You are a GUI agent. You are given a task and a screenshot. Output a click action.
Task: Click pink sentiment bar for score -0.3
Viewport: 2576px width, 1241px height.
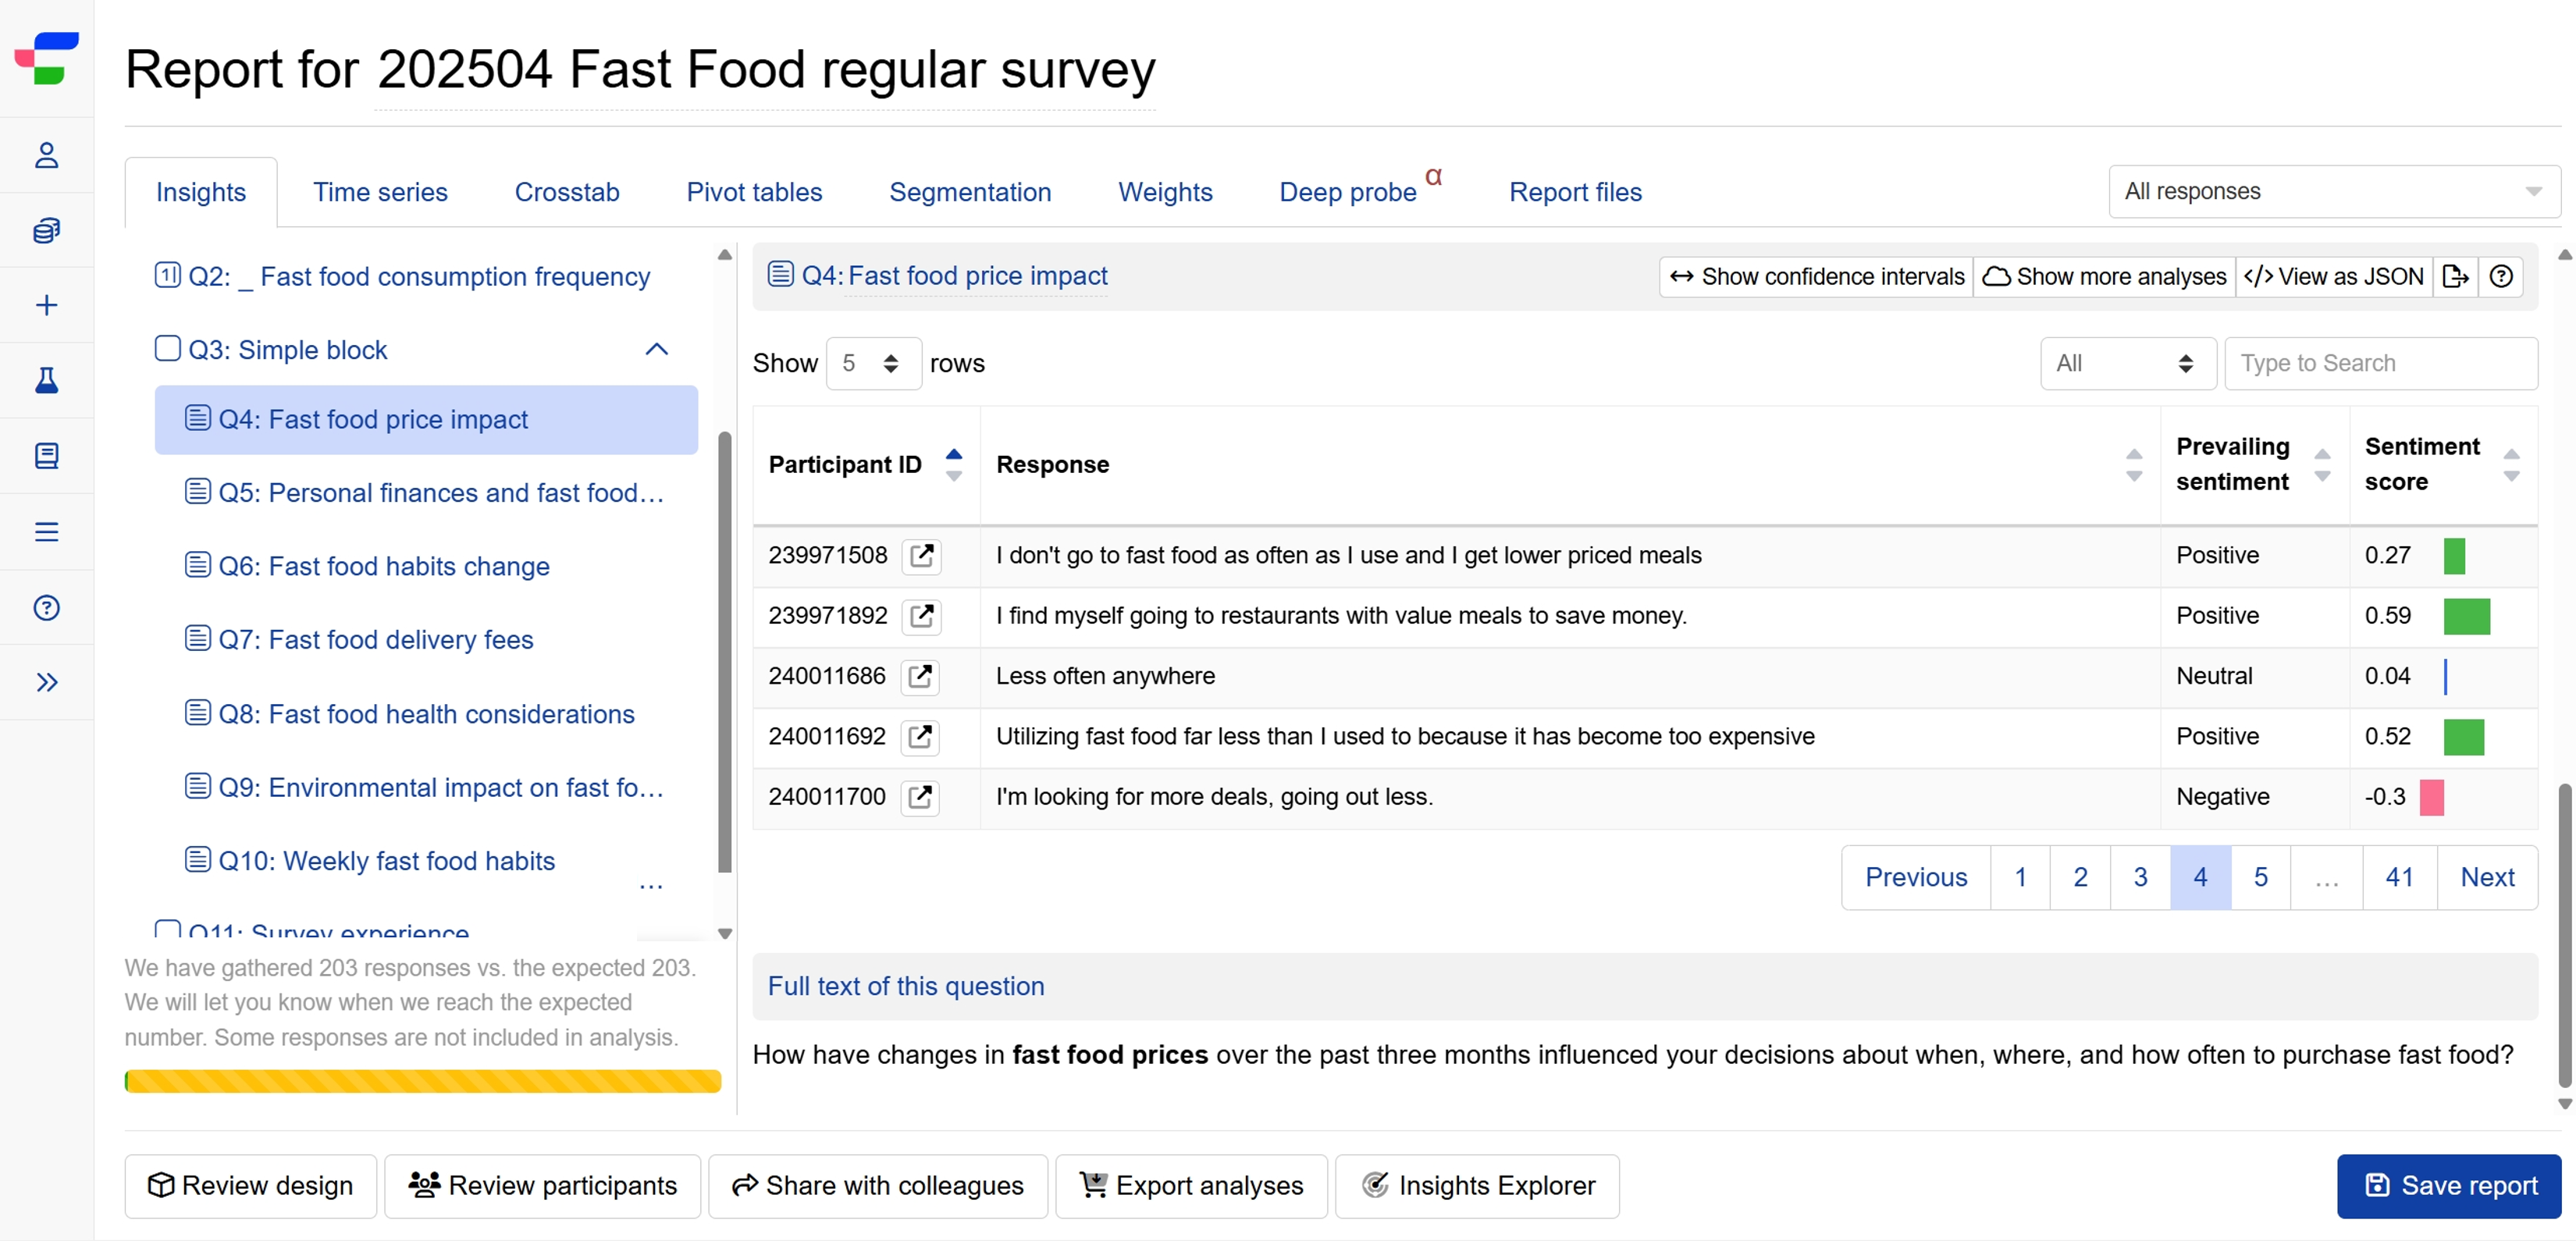(2431, 797)
